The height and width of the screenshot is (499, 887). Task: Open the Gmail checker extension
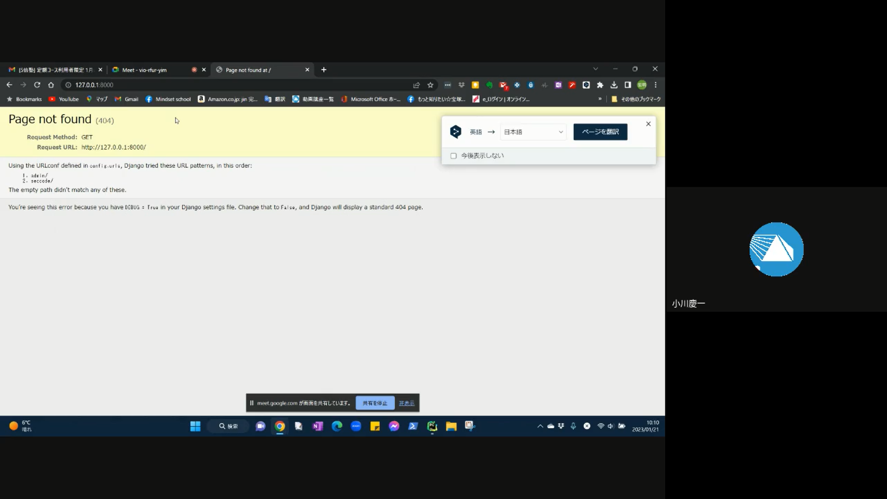tap(503, 85)
